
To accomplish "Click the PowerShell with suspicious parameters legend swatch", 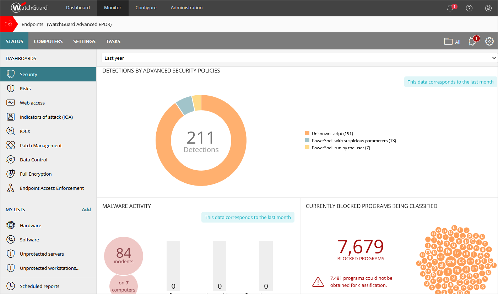I will [x=307, y=141].
